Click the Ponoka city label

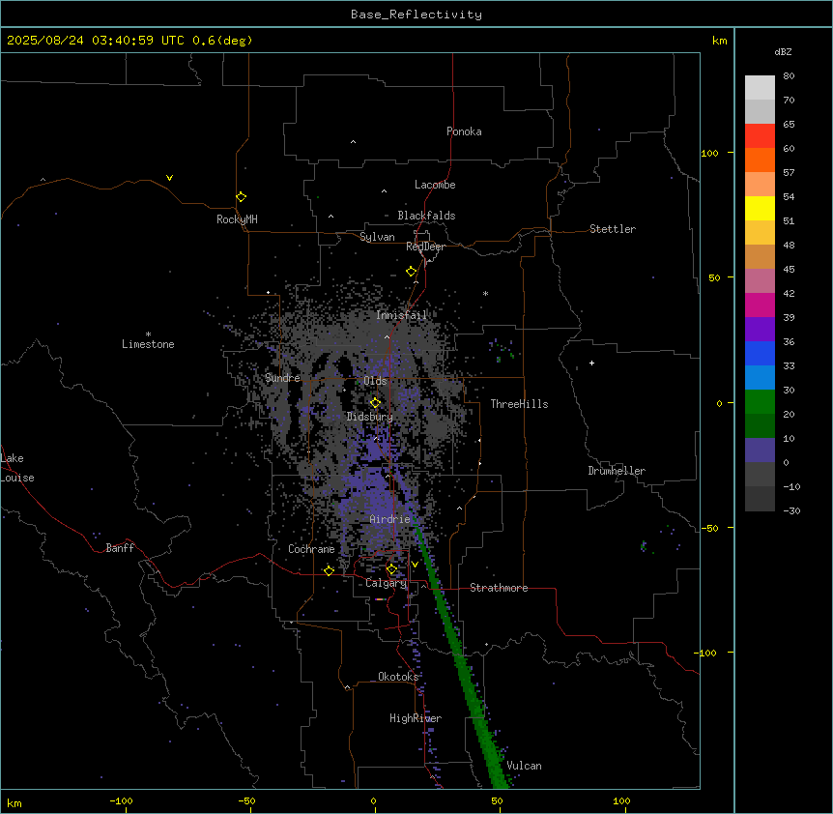tap(464, 131)
